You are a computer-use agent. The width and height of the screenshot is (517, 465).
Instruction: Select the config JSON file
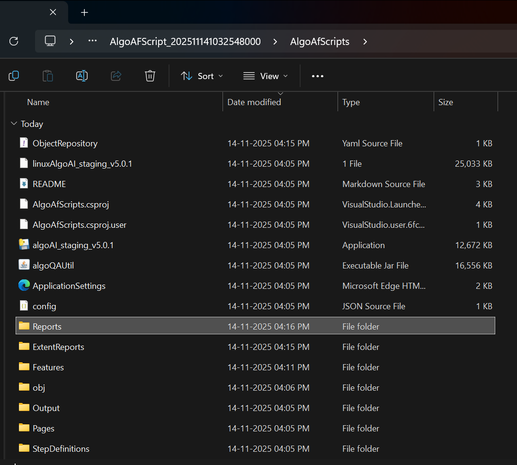pos(45,306)
